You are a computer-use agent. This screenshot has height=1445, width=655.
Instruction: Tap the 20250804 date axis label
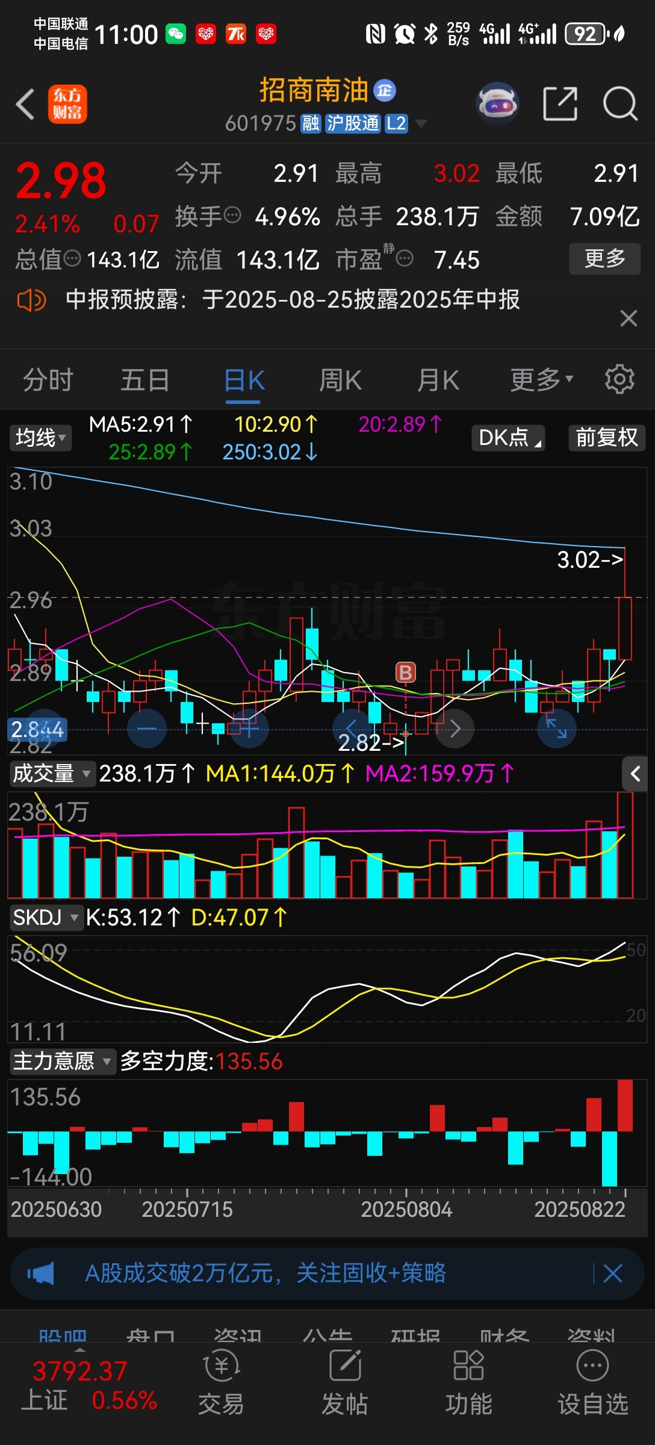point(406,1209)
